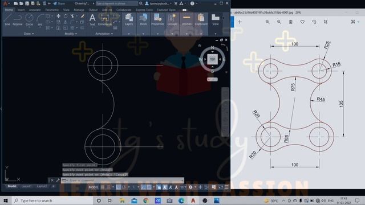The image size is (365, 205).
Task: Click zoom in icon in photo viewer
Action: tap(267, 22)
